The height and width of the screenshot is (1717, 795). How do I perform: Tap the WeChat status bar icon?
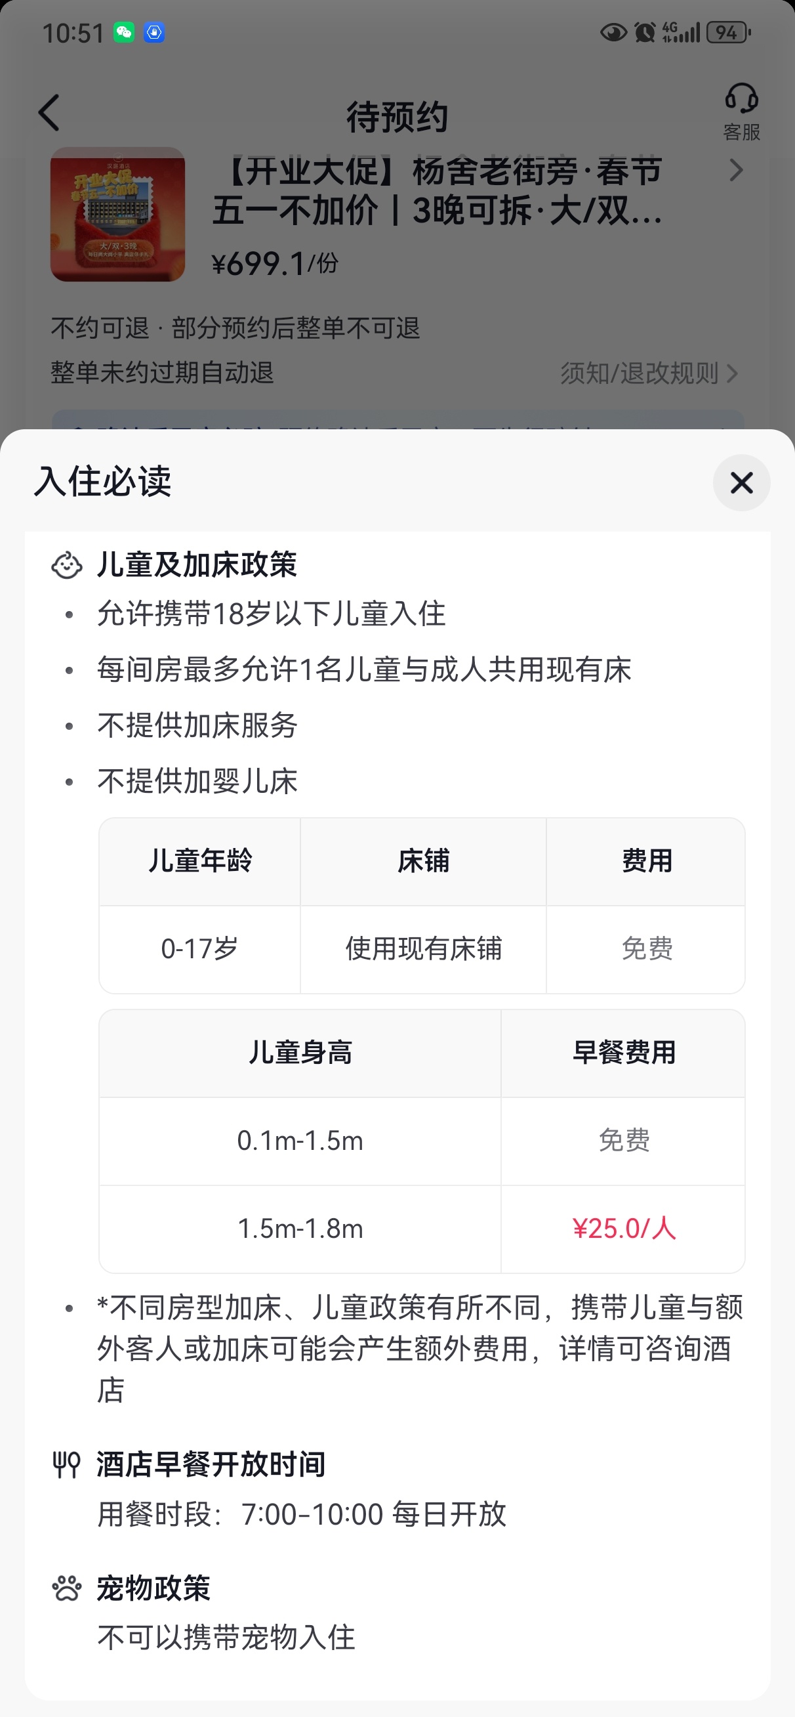[x=124, y=32]
